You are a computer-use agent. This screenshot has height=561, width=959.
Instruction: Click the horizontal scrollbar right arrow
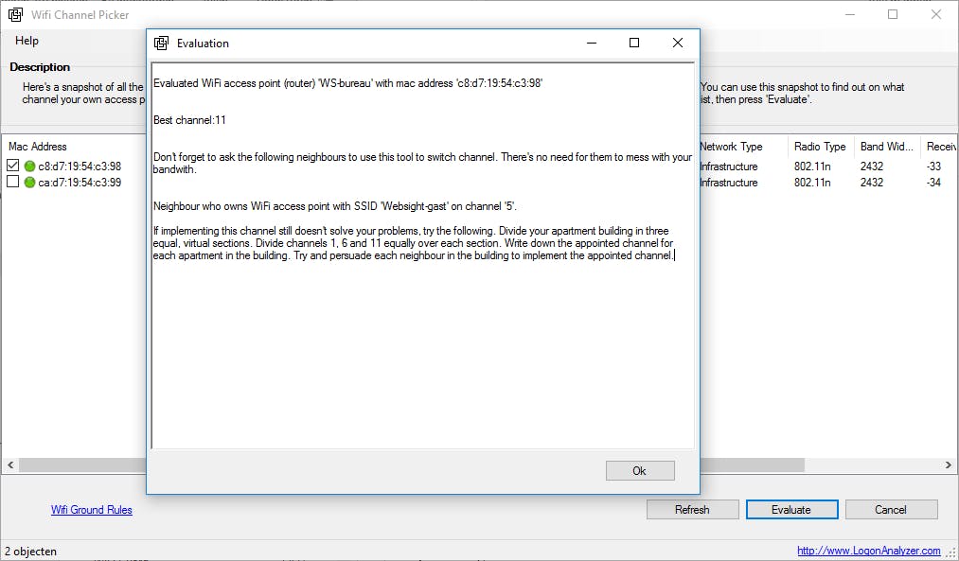948,465
